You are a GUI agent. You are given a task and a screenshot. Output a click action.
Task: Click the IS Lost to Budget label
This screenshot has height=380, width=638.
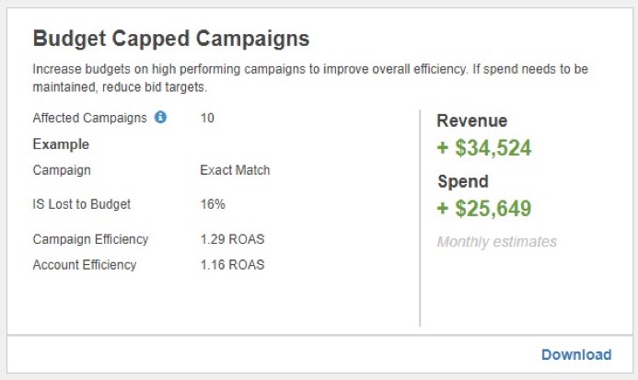click(x=82, y=204)
